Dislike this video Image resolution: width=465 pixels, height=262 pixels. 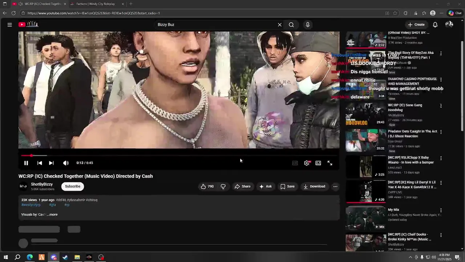click(223, 186)
